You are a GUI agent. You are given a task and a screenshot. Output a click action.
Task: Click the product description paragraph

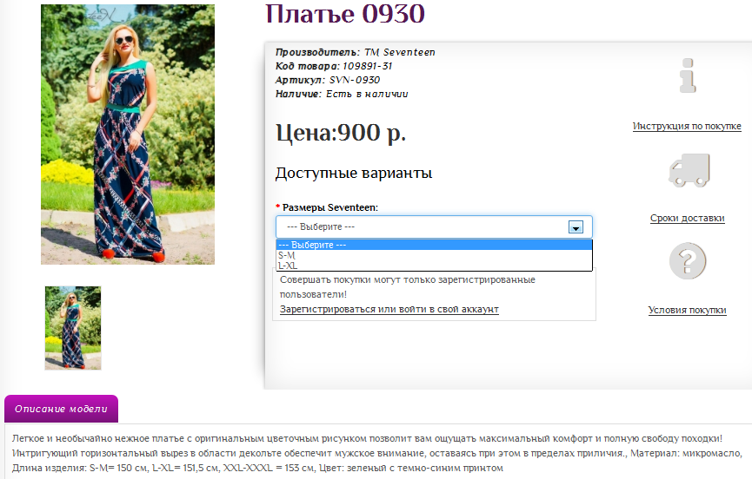coord(377,453)
